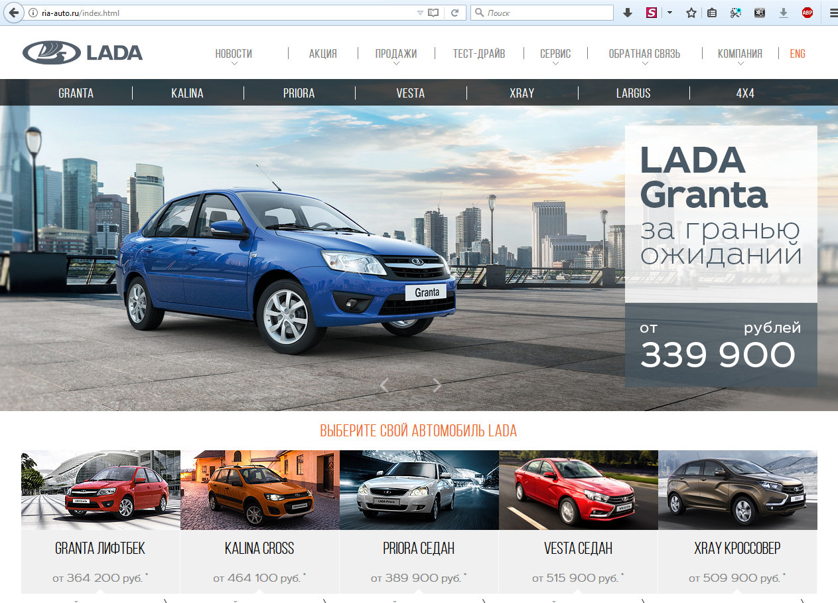Screen dimensions: 838x603
Task: Open the scissors screenshot extension icon
Action: [735, 13]
